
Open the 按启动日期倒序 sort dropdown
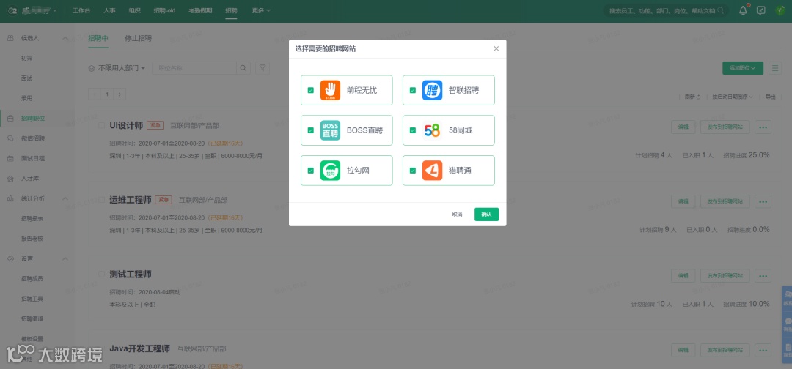coord(733,97)
